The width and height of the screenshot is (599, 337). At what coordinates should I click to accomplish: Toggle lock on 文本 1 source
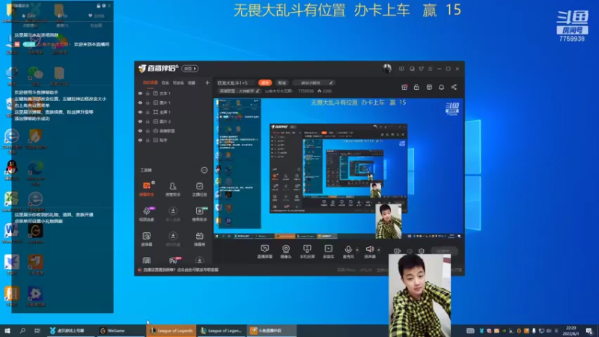pyautogui.click(x=148, y=93)
